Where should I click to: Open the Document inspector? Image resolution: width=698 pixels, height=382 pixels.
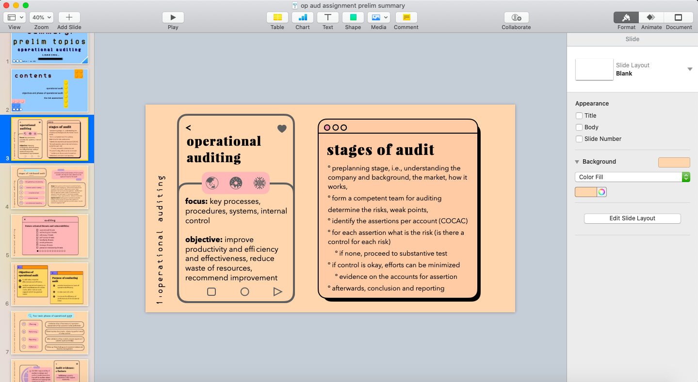tap(679, 17)
